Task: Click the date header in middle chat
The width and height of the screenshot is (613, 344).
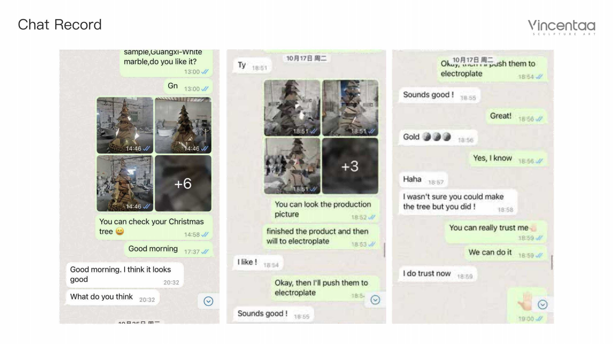Action: [306, 58]
